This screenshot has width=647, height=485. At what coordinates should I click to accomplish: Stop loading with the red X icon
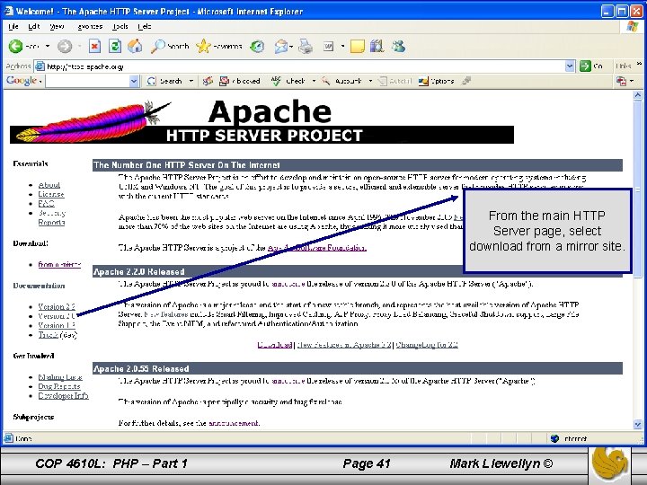[95, 46]
